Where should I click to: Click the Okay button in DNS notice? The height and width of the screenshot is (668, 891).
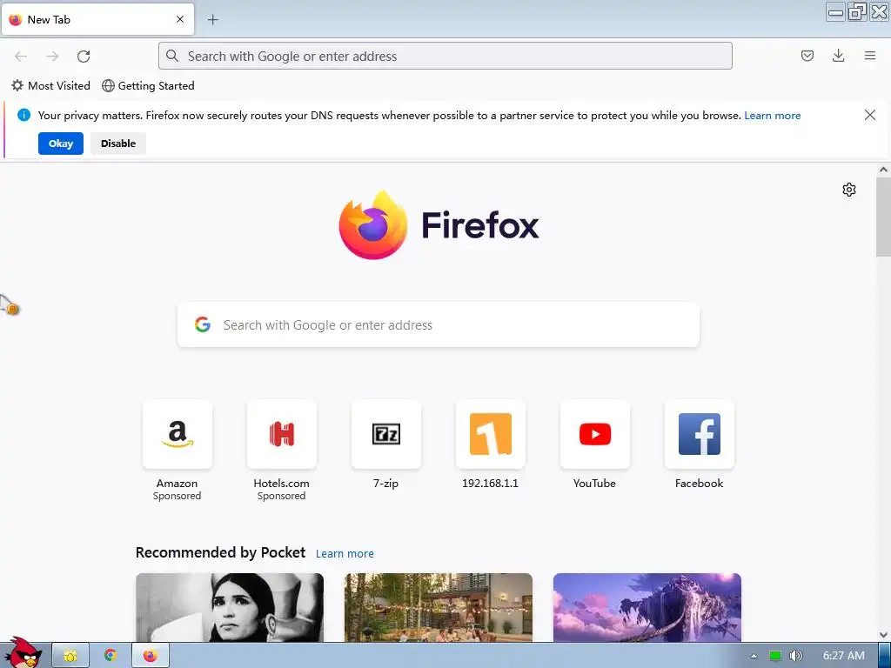pyautogui.click(x=61, y=144)
